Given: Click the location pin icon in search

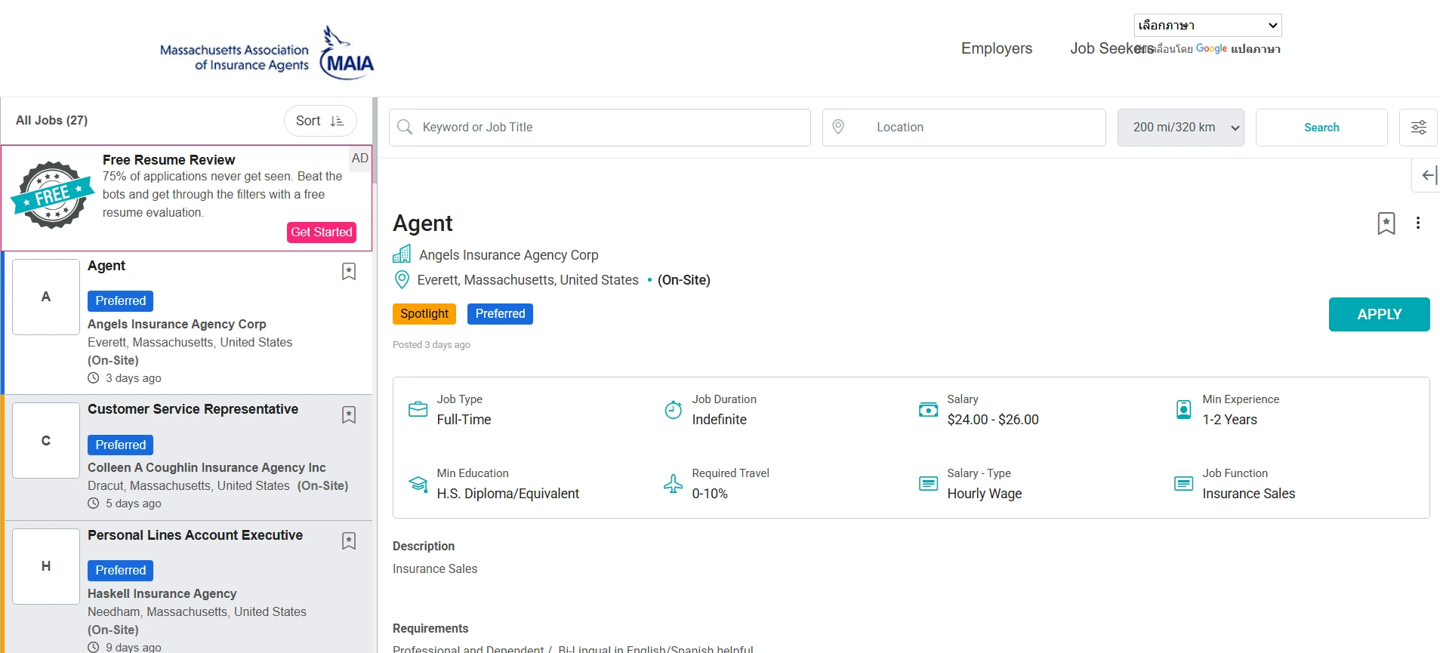Looking at the screenshot, I should 838,127.
